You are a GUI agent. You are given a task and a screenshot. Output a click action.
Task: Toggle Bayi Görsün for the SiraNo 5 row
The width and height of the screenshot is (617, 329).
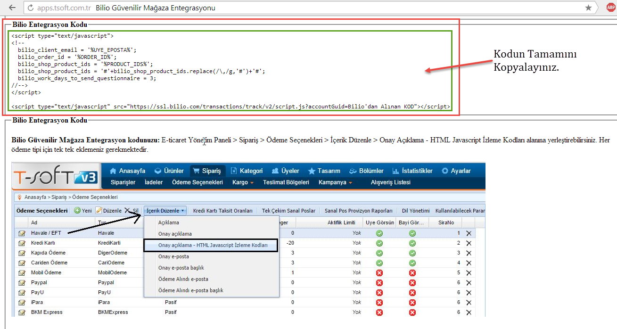click(412, 273)
